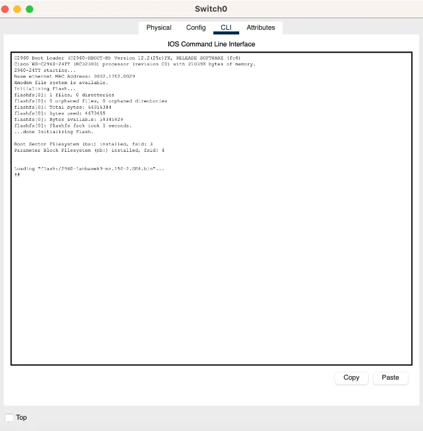This screenshot has width=423, height=431.
Task: Click the '...done Initializing Flash.' line
Action: [54, 132]
